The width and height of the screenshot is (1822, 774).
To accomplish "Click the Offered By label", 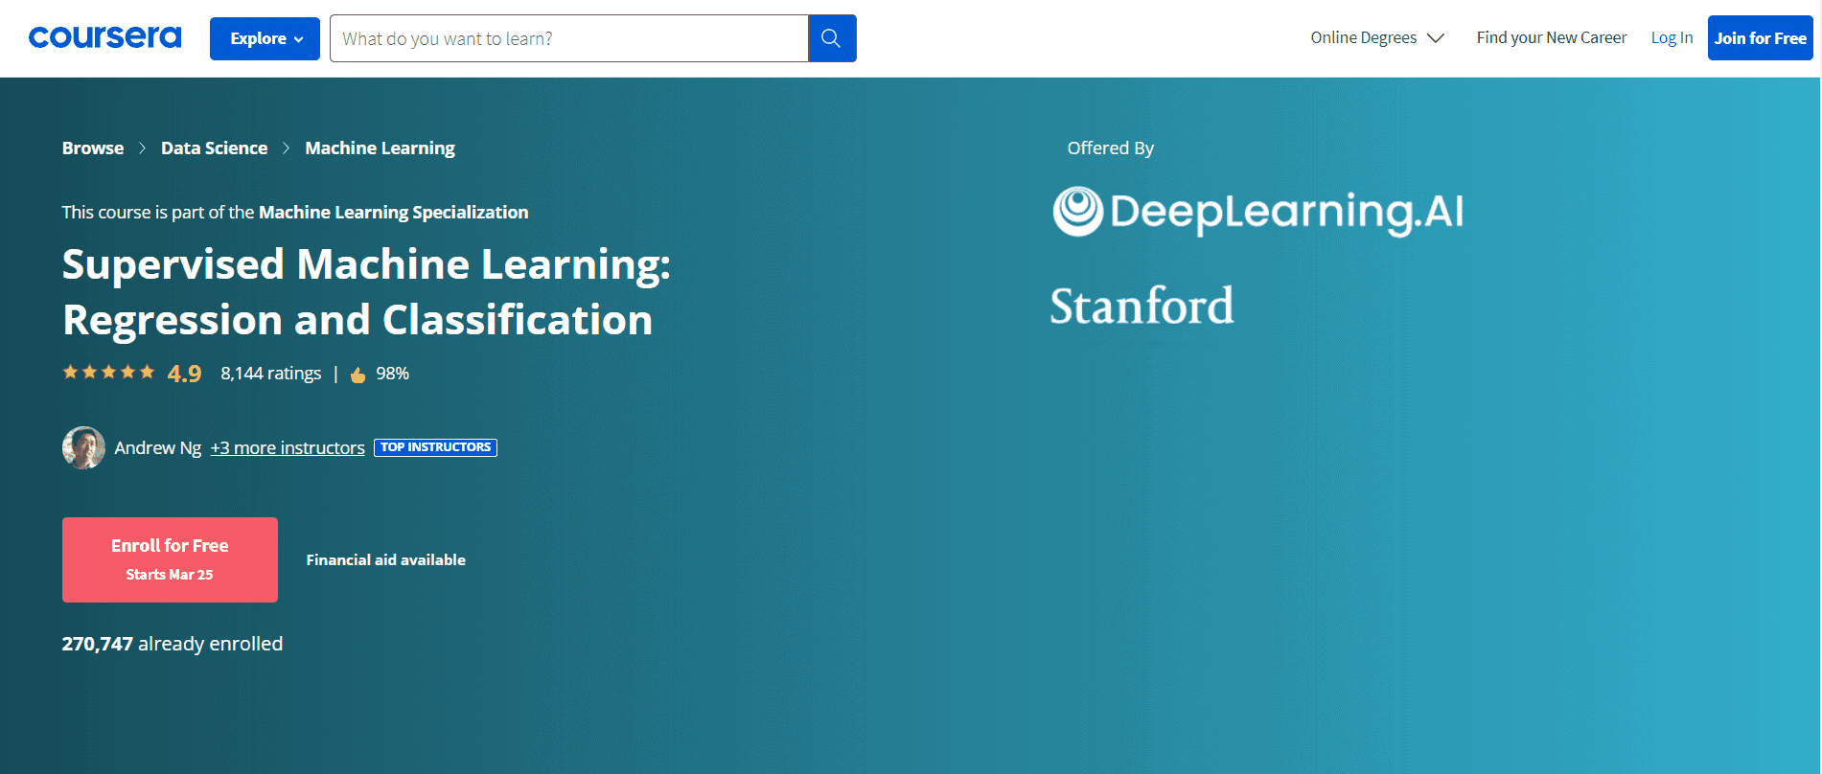I will pos(1110,148).
